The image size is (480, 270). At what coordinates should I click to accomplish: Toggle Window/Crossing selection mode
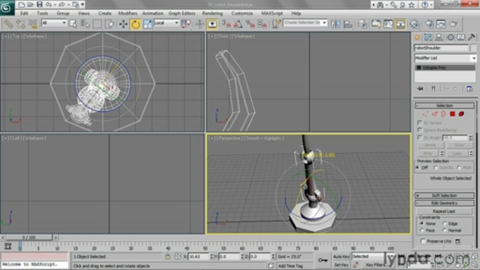click(x=109, y=24)
